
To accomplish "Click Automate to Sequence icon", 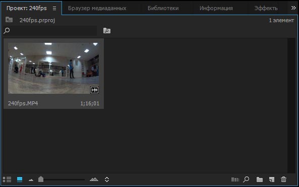I will [x=235, y=179].
